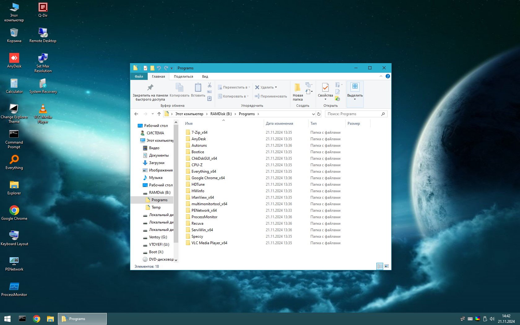
Task: Expand the address bar history dropdown
Action: [313, 114]
